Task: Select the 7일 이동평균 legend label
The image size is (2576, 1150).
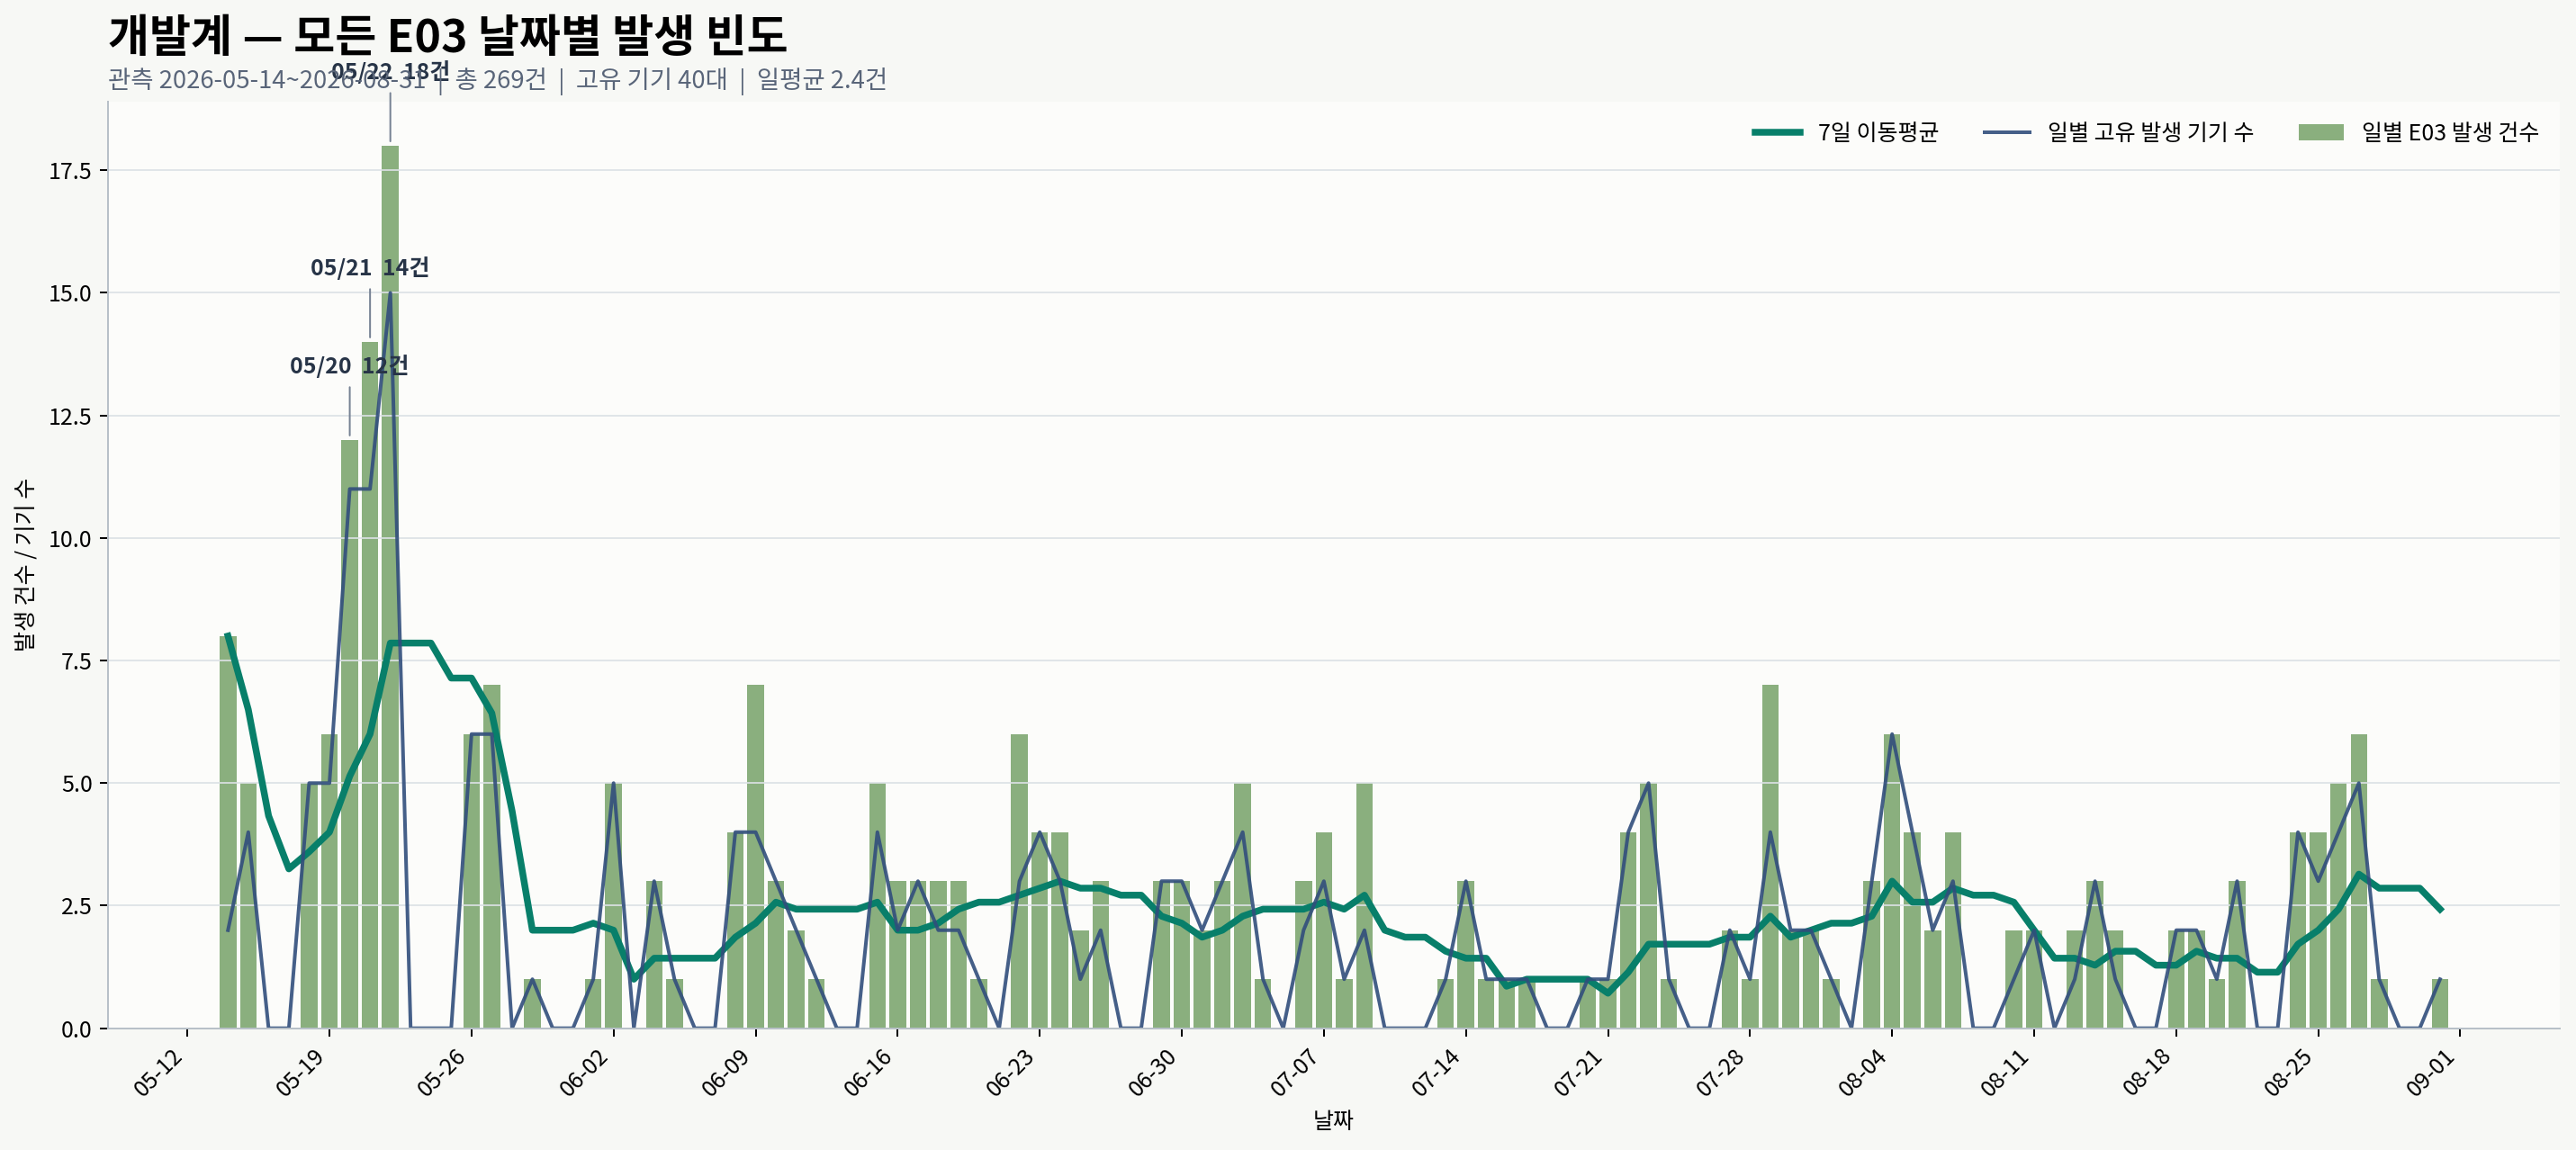Action: coord(1878,132)
